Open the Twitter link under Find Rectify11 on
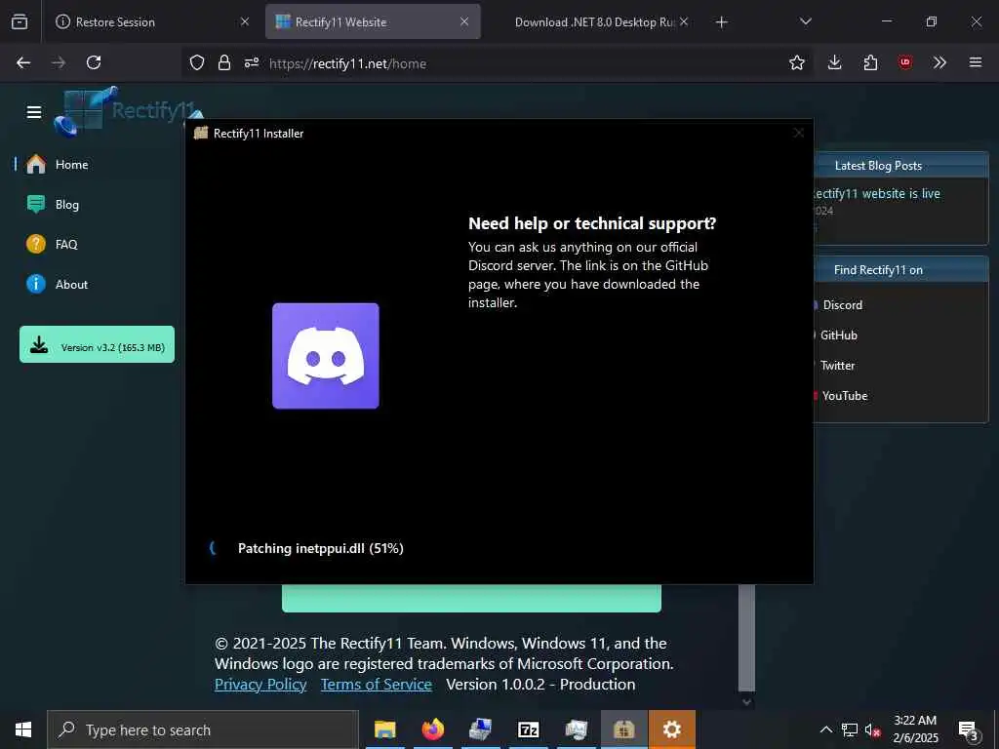 coord(837,366)
